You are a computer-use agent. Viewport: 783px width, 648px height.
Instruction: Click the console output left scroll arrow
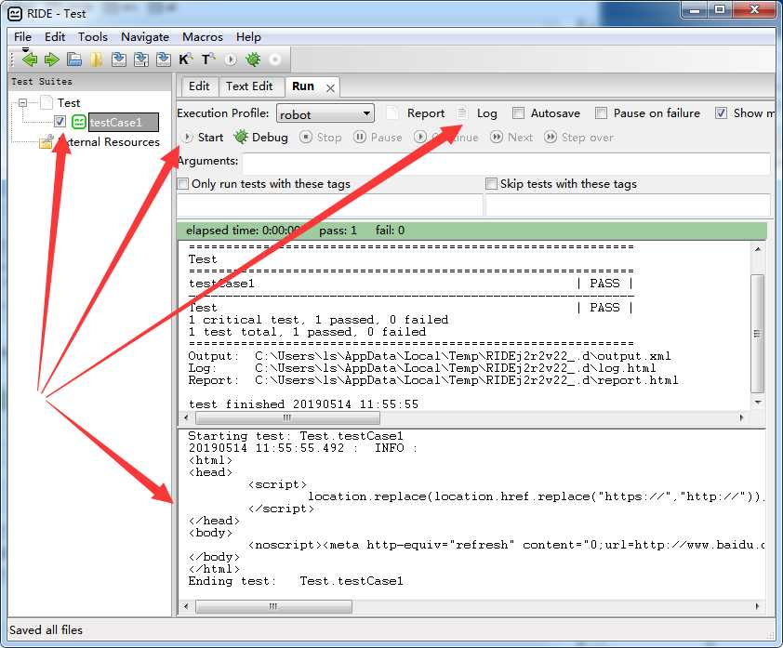186,417
